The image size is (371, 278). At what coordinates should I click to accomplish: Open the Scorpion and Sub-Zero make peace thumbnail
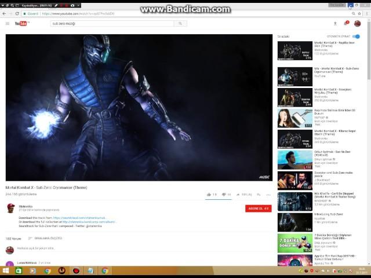pos(295,181)
